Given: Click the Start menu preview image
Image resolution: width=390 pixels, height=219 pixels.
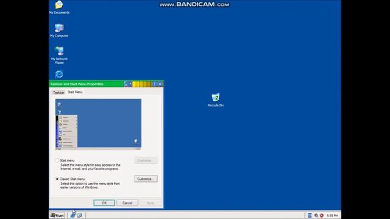Looking at the screenshot, I should click(98, 124).
